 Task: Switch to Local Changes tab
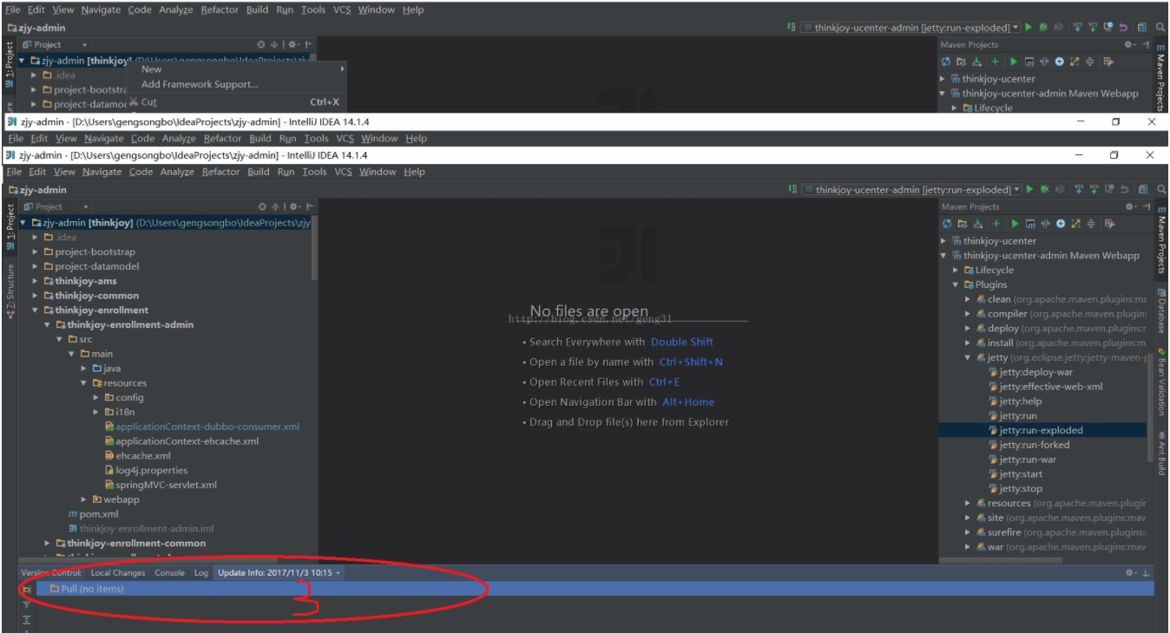(118, 573)
